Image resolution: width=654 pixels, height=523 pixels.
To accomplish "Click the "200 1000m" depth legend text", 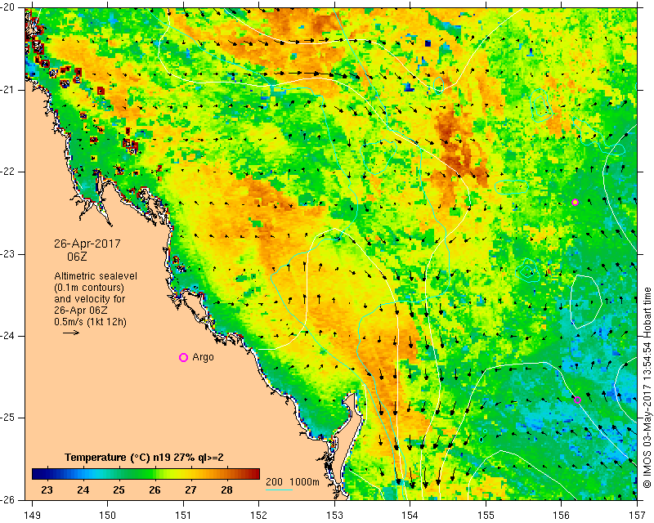I will [293, 481].
